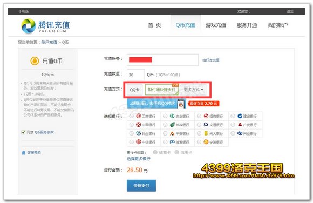This screenshot has width=313, height=203.
Task: Toggle the 同意 Q币服务条款 checkbox
Action: click(x=23, y=132)
